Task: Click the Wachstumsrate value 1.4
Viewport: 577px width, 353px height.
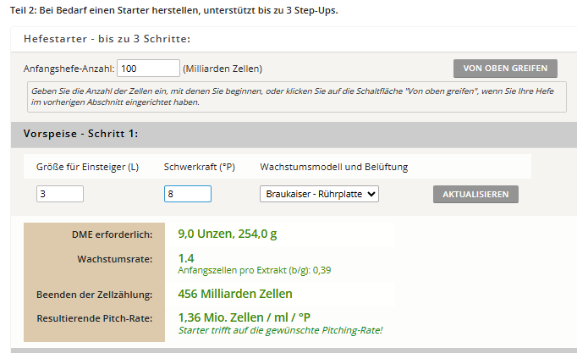Action: tap(186, 257)
